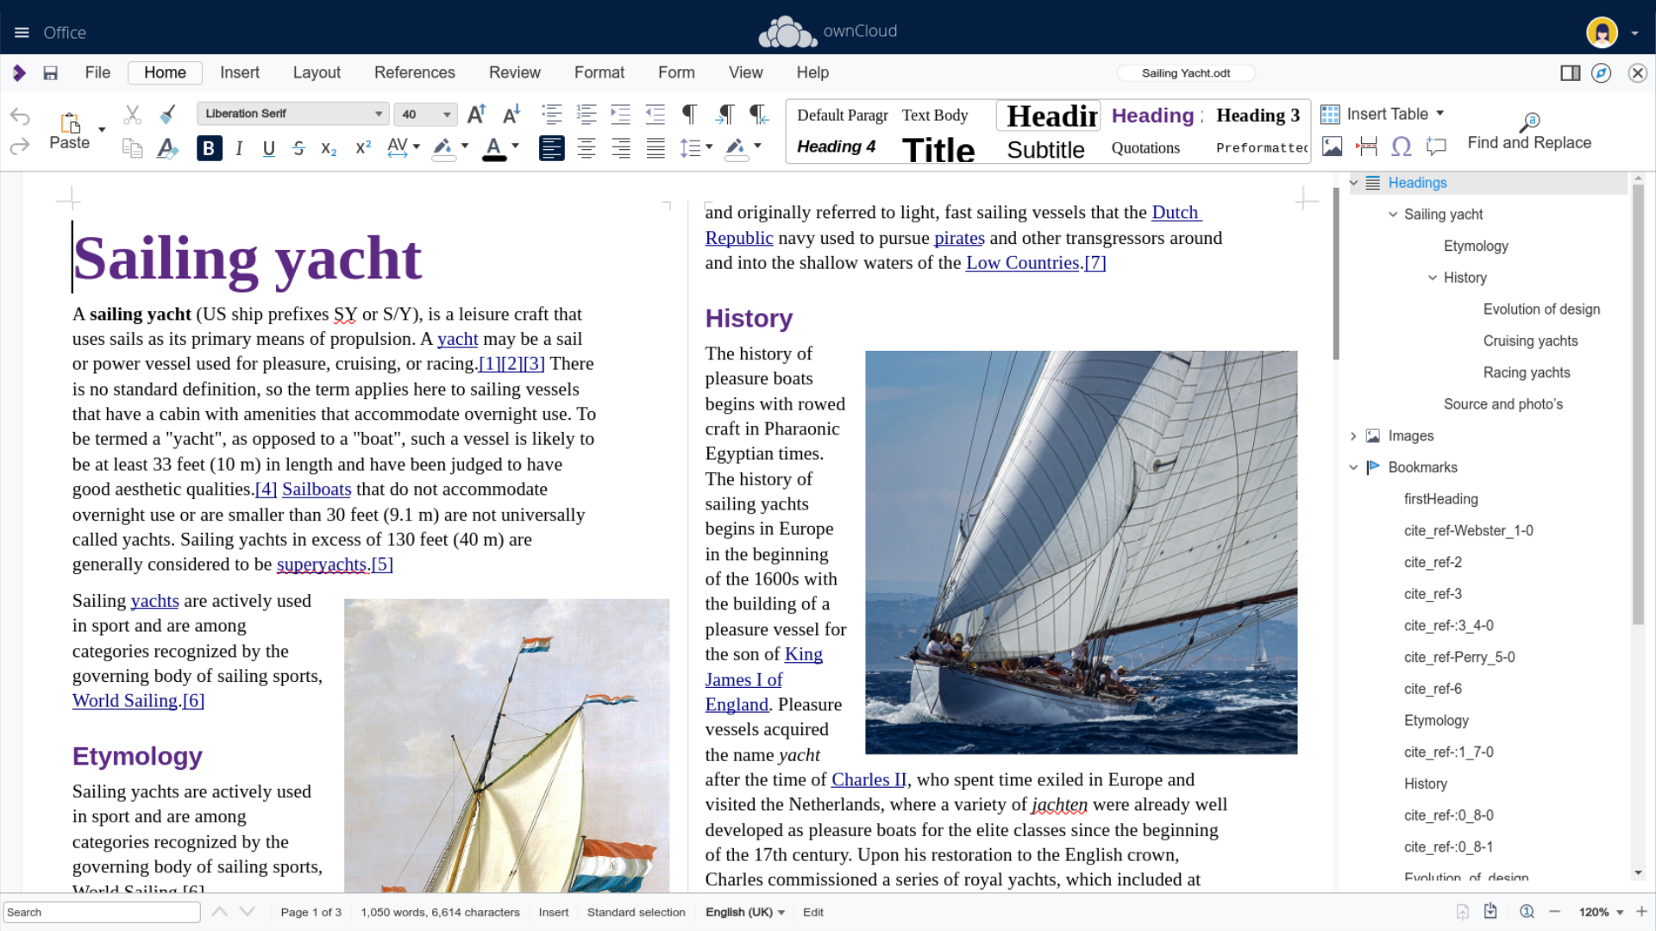Switch to the Format tab
This screenshot has width=1656, height=931.
pyautogui.click(x=599, y=73)
